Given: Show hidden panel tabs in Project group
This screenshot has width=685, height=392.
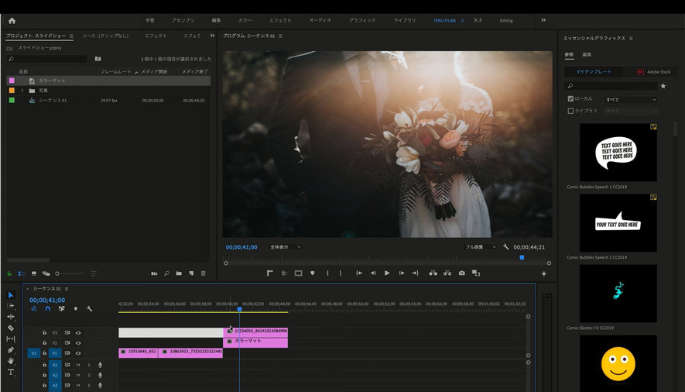Looking at the screenshot, I should (x=212, y=36).
